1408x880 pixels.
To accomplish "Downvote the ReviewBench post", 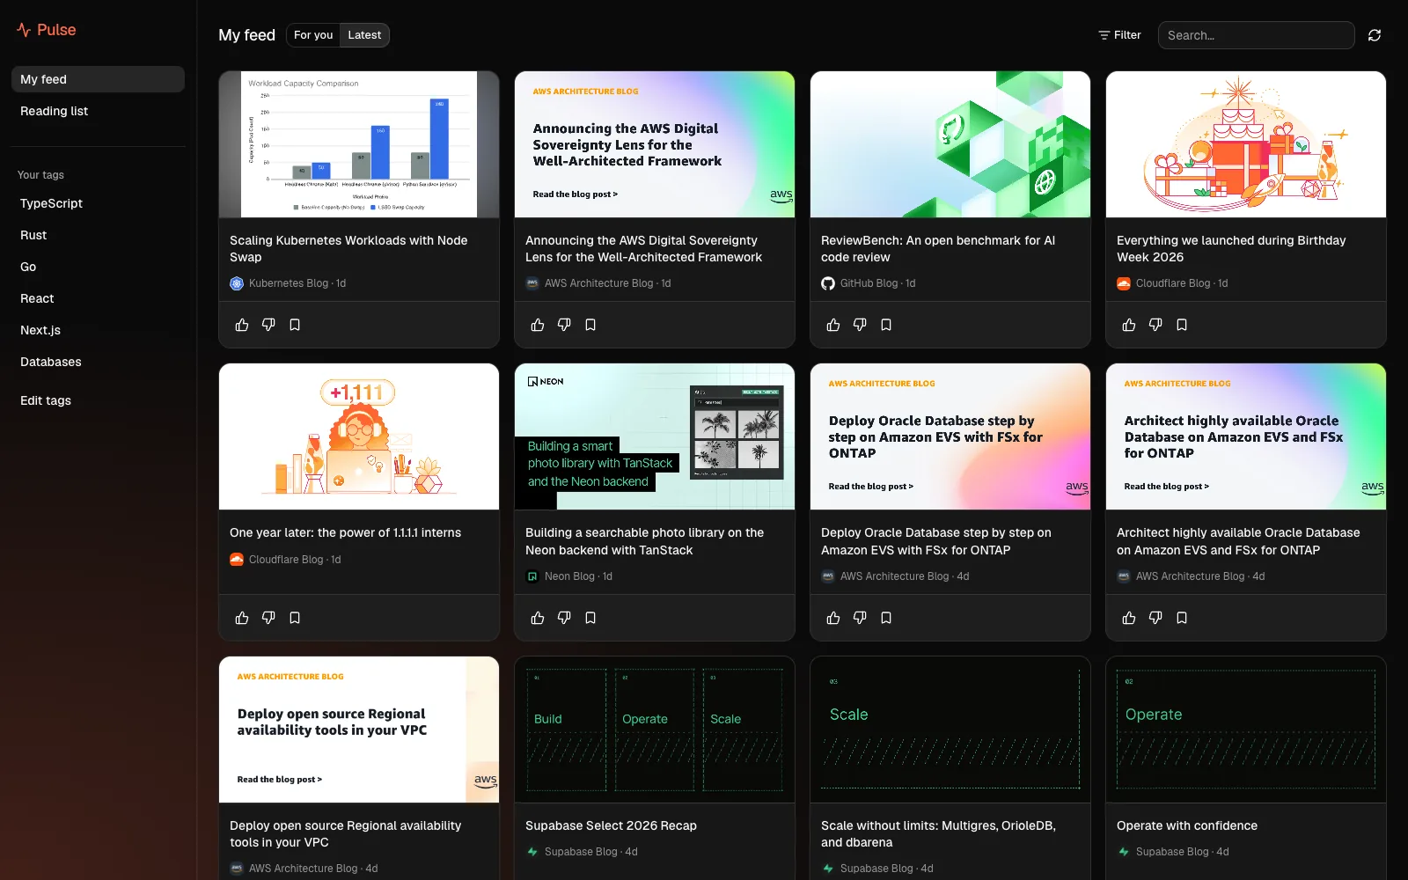I will pos(860,325).
